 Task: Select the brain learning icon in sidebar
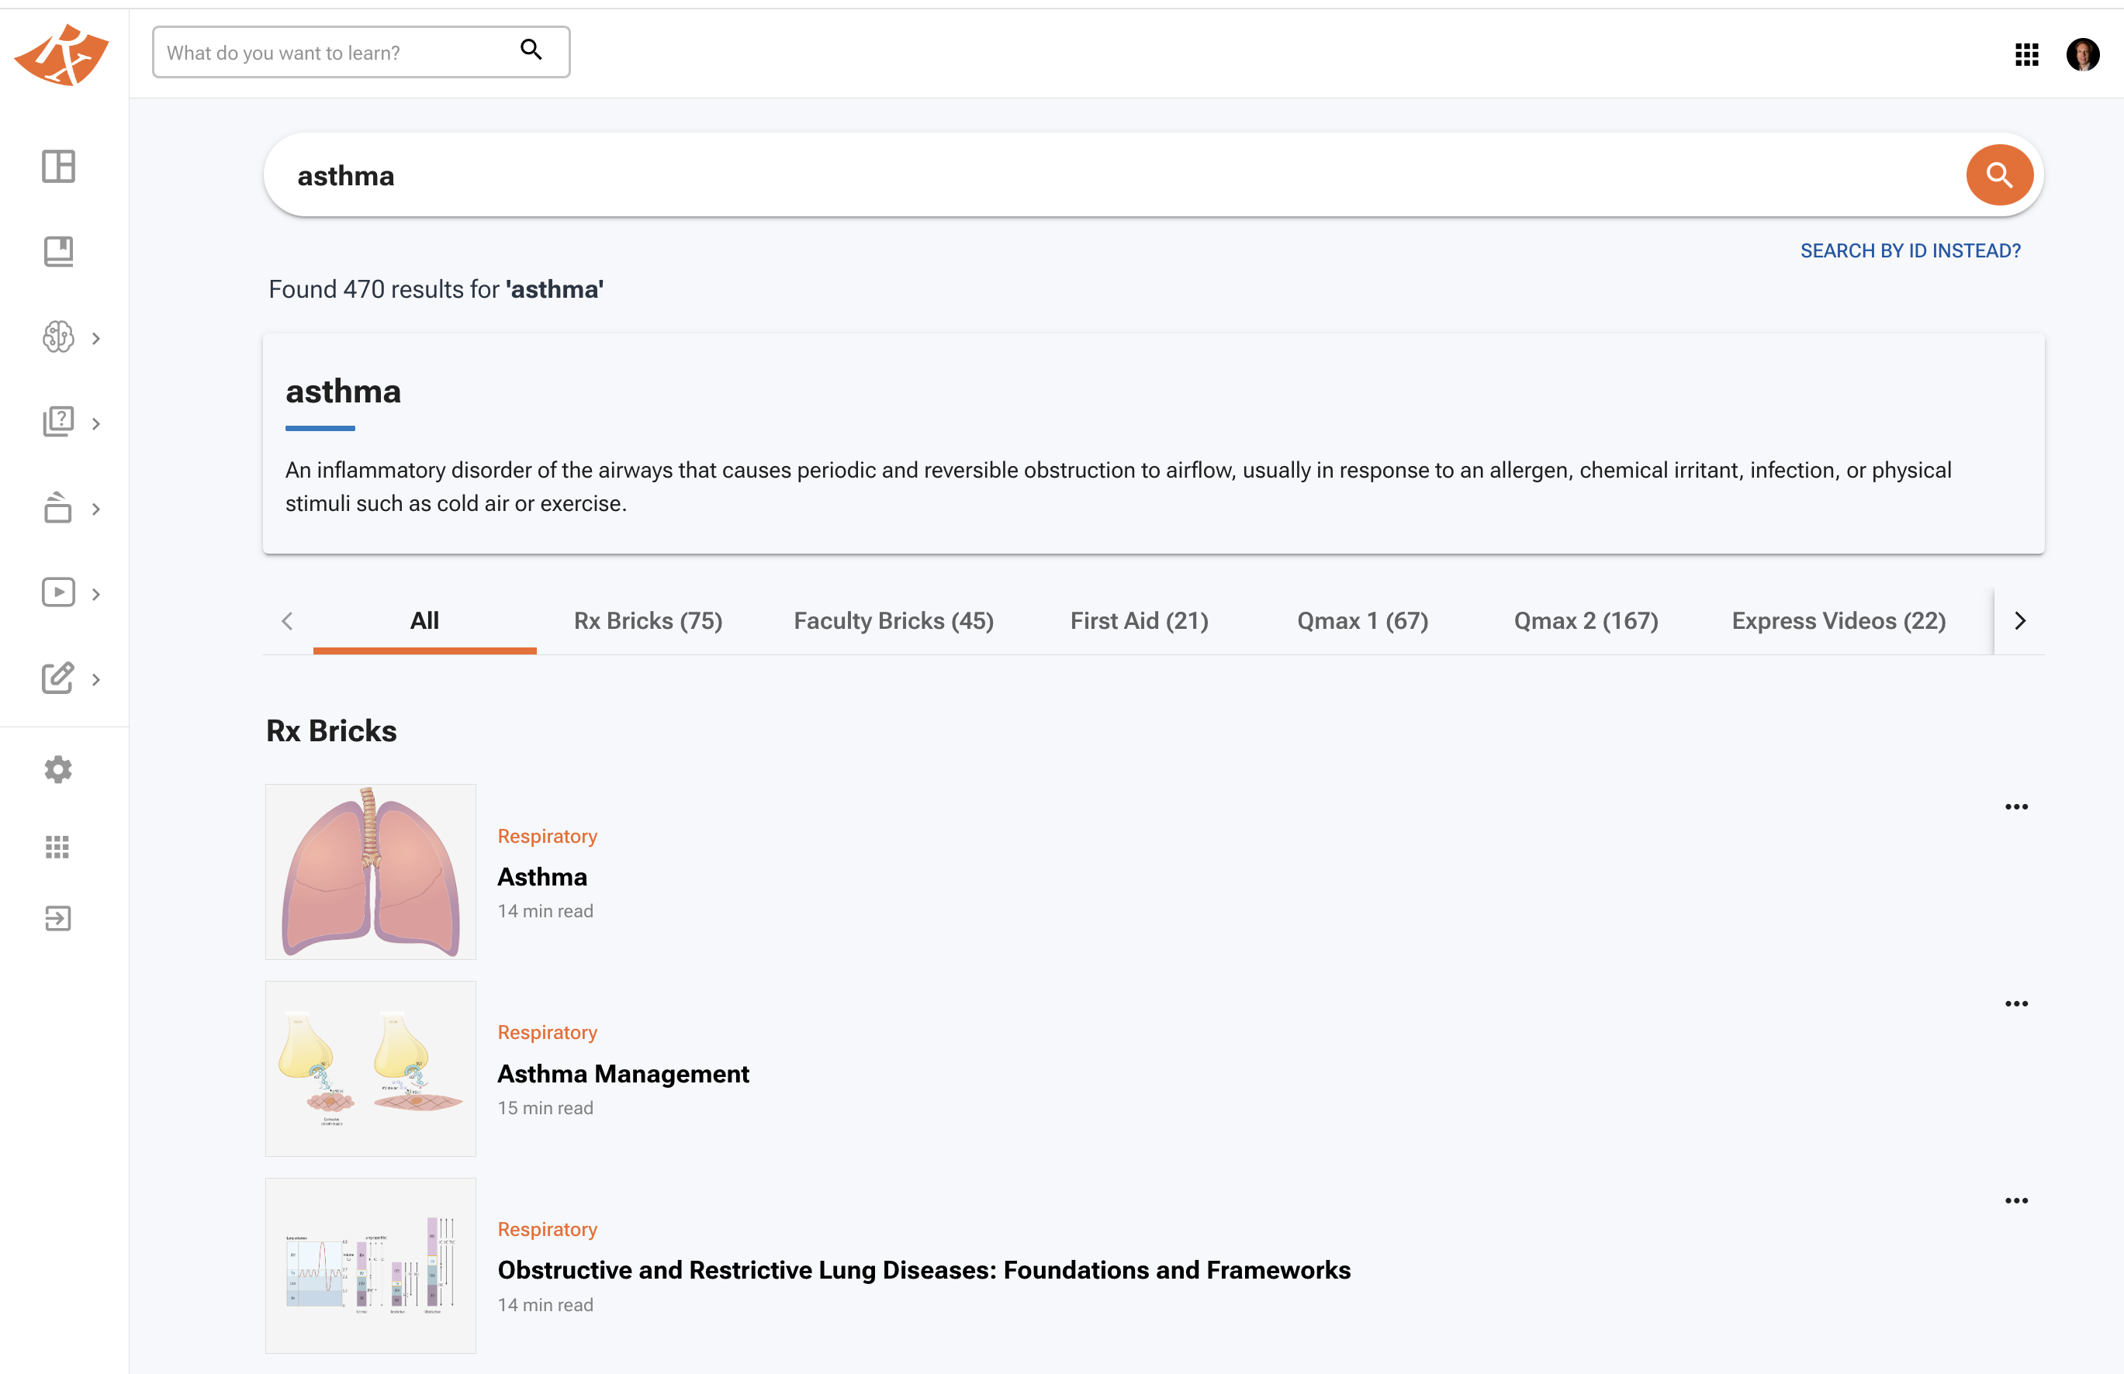pos(58,337)
